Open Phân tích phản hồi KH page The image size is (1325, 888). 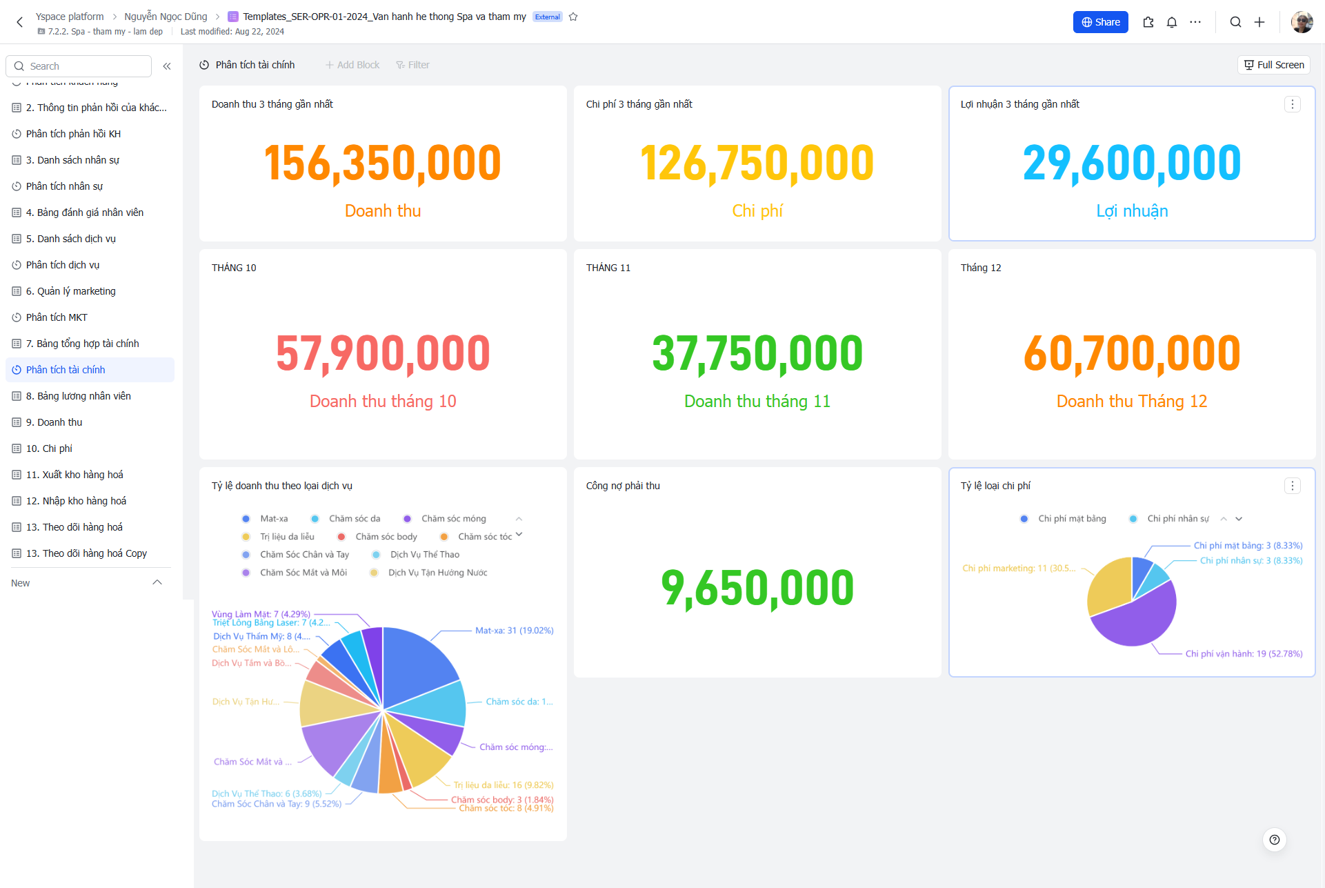tap(90, 134)
